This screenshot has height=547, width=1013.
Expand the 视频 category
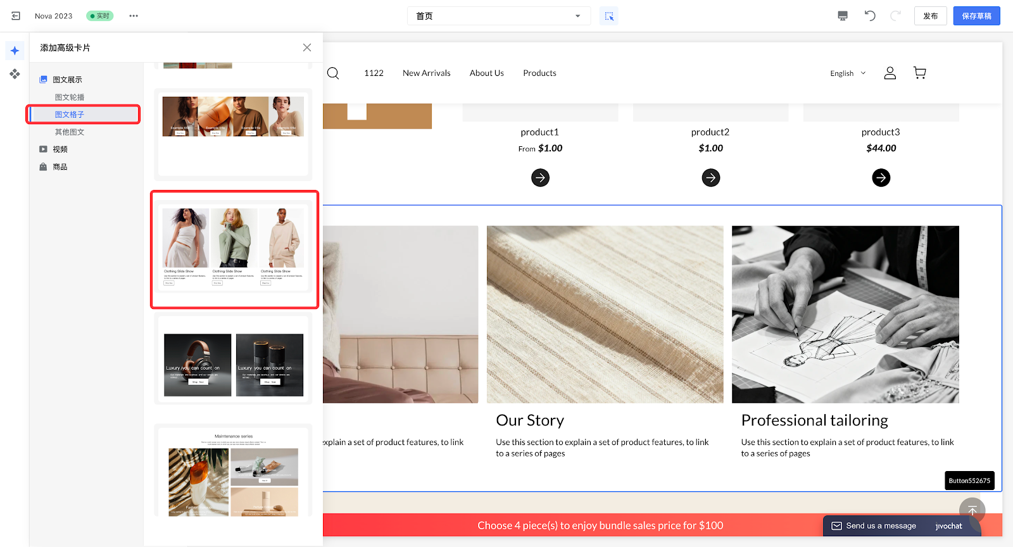[x=60, y=149]
